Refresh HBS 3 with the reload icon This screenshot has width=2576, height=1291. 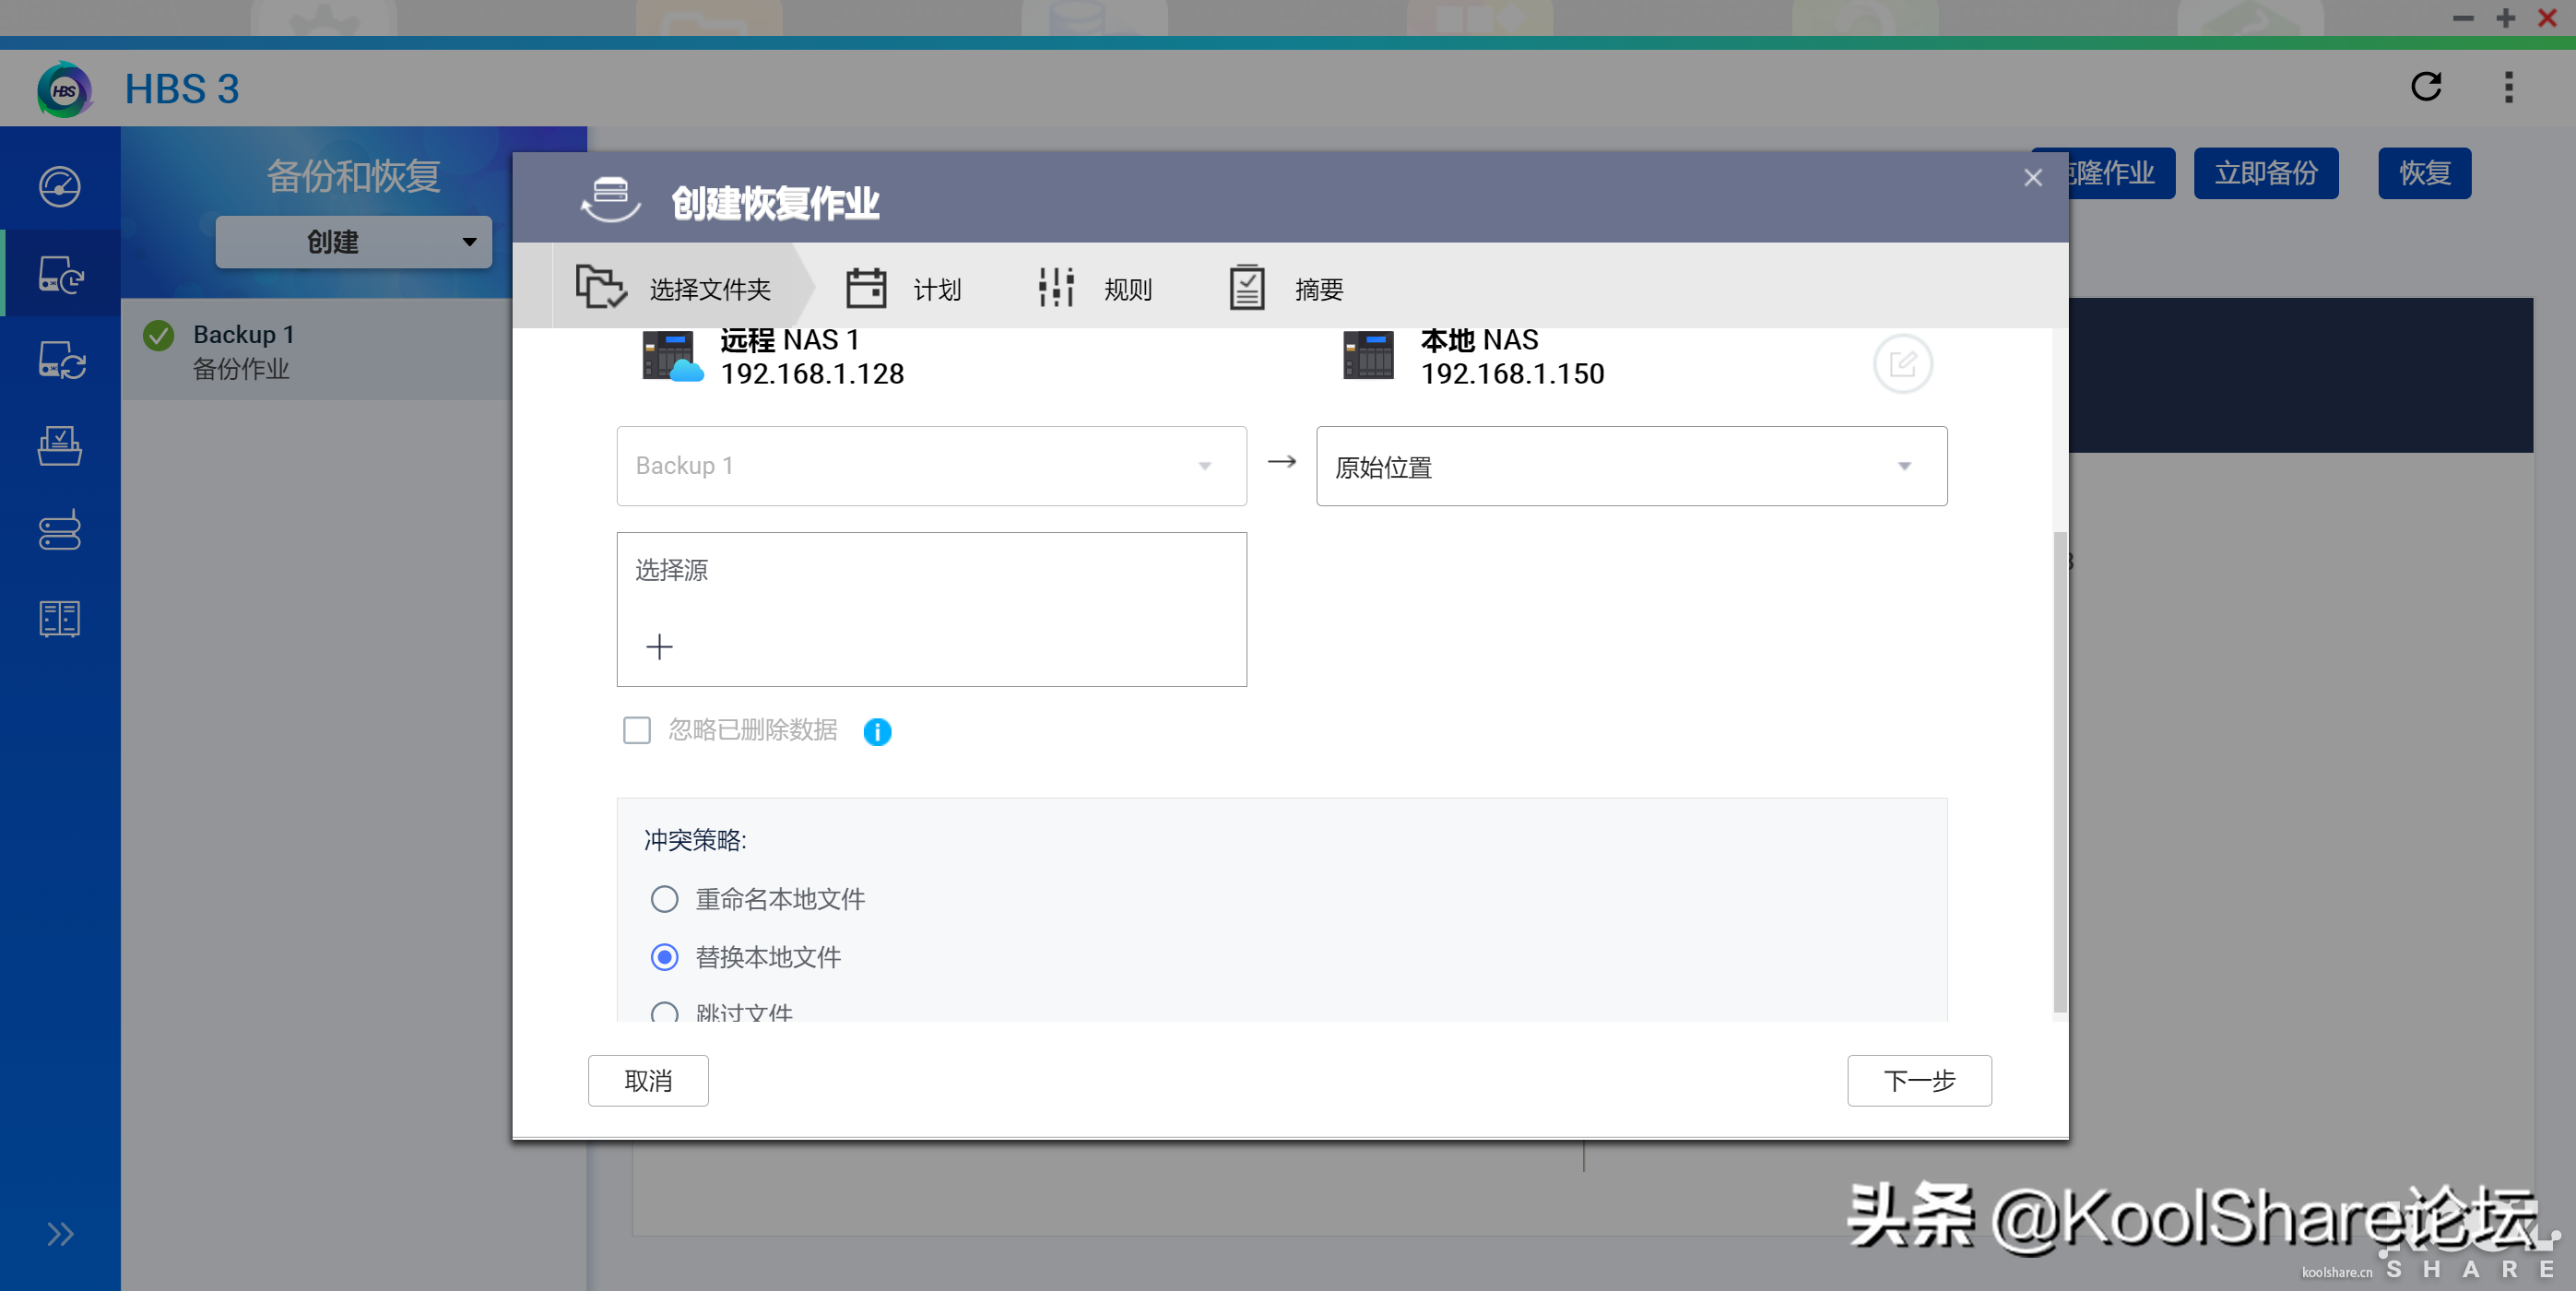(x=2426, y=87)
